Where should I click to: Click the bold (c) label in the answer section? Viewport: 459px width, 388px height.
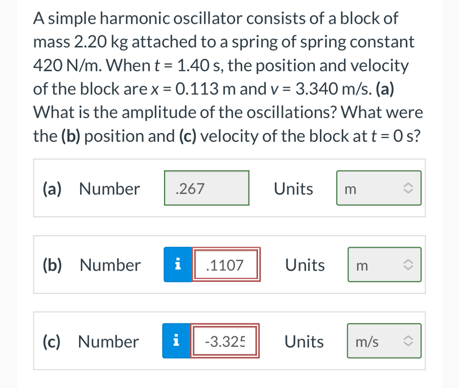51,341
